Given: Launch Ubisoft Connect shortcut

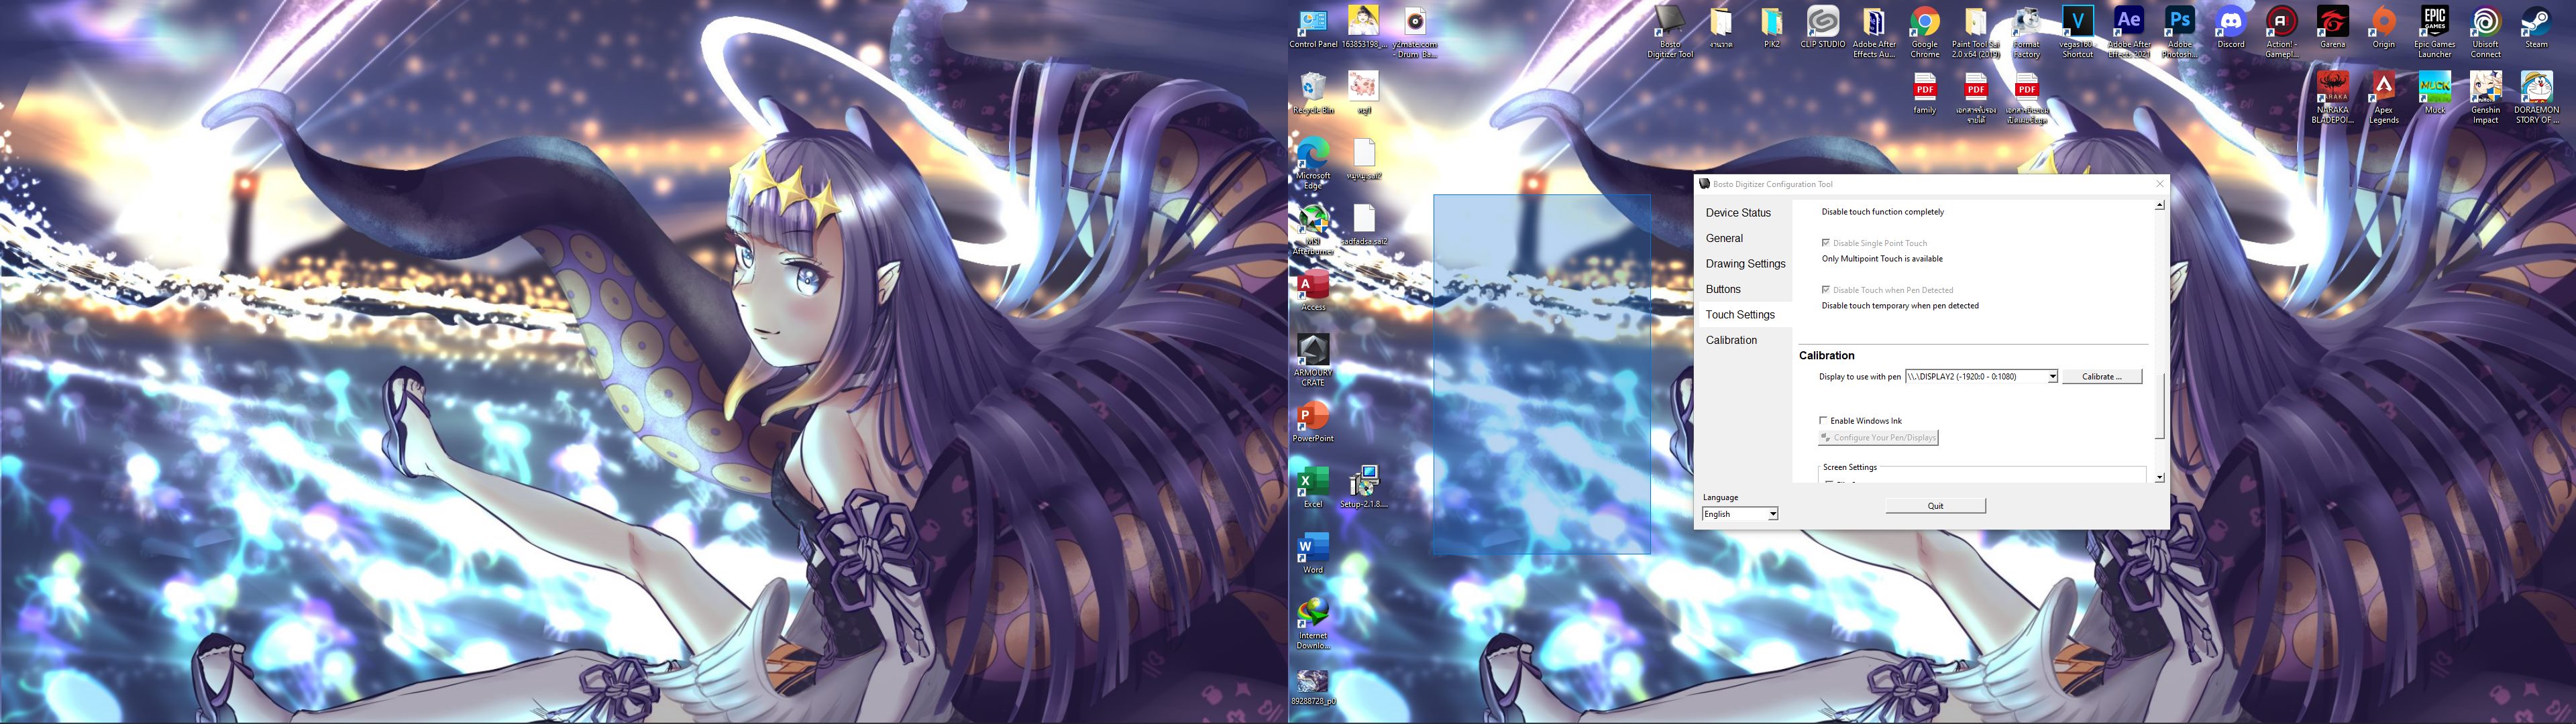Looking at the screenshot, I should 2486,30.
